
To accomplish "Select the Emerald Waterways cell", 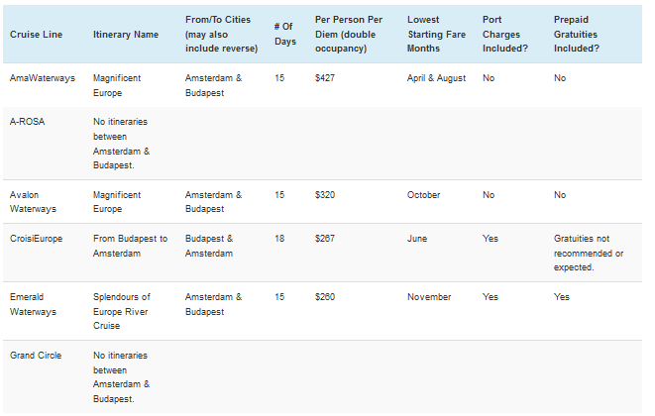I will click(x=33, y=304).
